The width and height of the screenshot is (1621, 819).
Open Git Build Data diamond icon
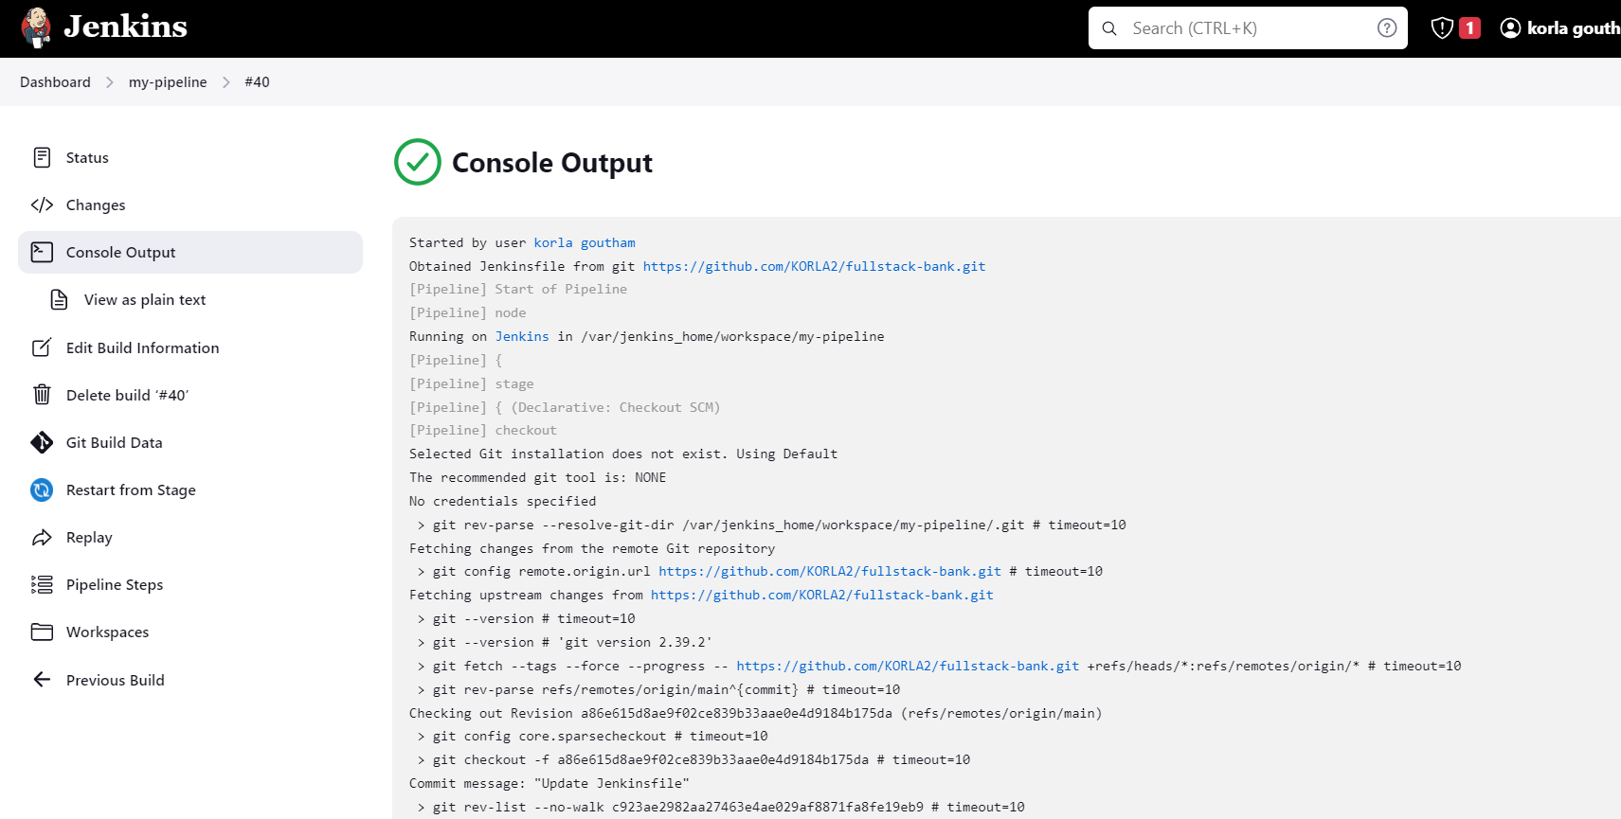coord(42,442)
